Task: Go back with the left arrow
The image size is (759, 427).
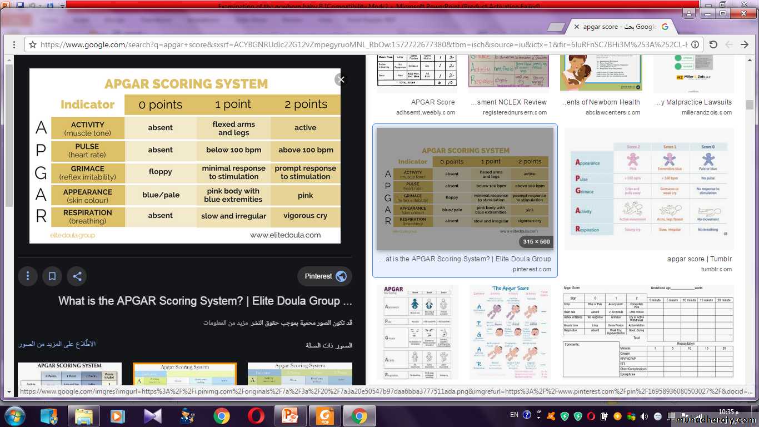Action: tap(729, 44)
